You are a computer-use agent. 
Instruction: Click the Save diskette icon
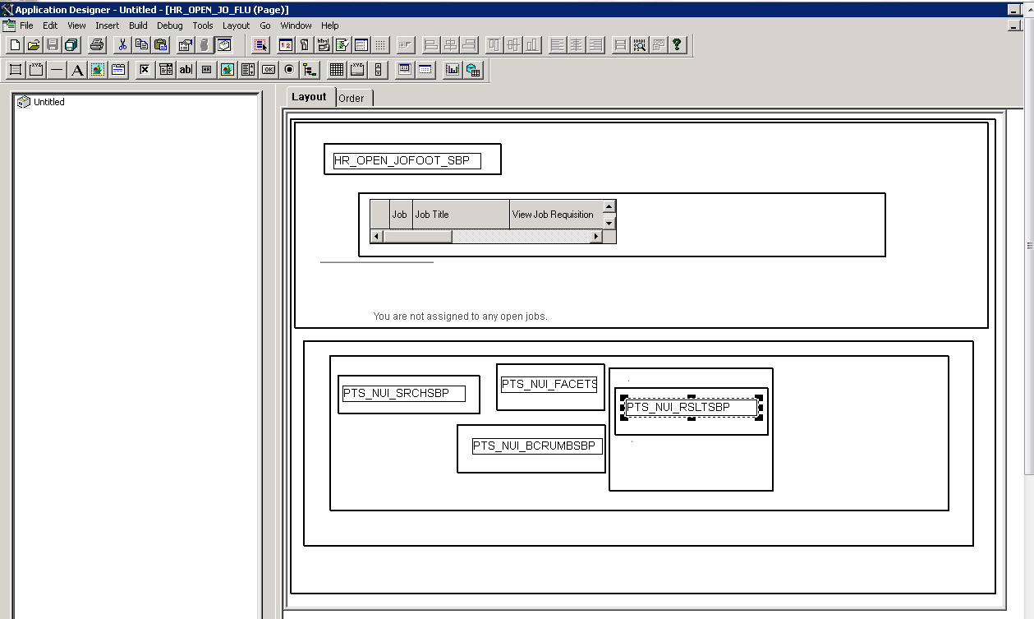53,44
